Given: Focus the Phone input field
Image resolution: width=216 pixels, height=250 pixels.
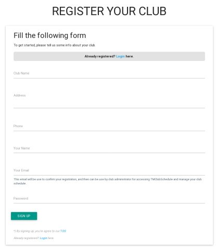Looking at the screenshot, I should tap(109, 127).
